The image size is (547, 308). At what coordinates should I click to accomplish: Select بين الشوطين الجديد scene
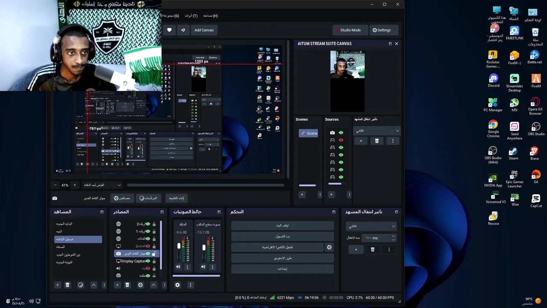(78, 255)
